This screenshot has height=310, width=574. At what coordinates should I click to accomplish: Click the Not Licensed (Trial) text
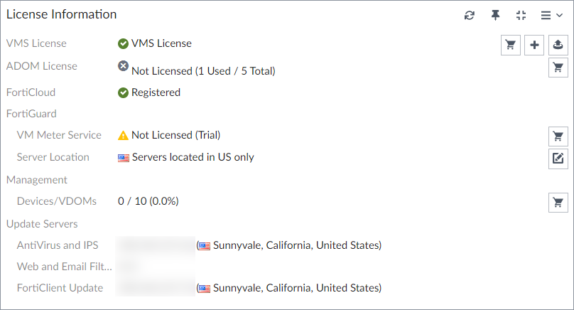point(175,135)
